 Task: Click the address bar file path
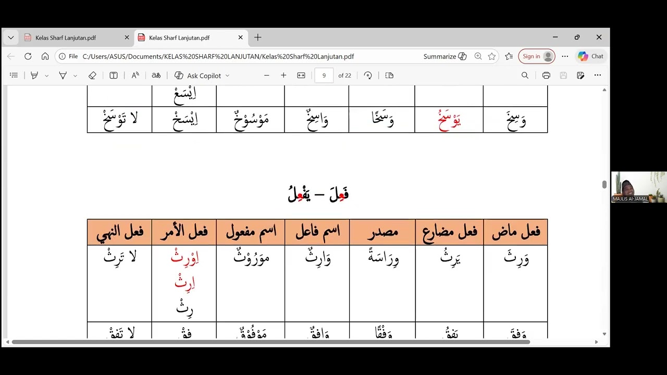point(218,56)
